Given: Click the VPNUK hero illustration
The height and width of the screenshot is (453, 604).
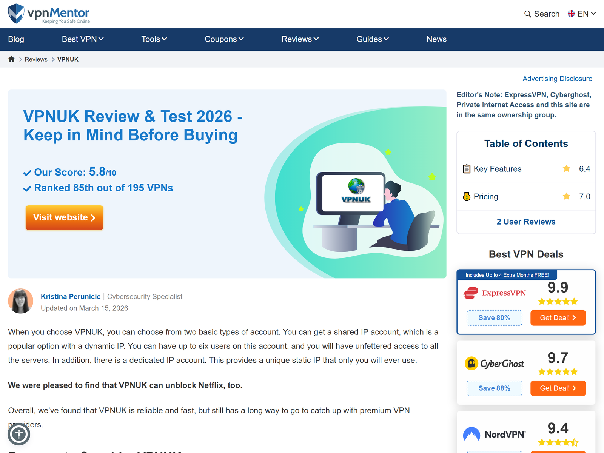Looking at the screenshot, I should 356,193.
